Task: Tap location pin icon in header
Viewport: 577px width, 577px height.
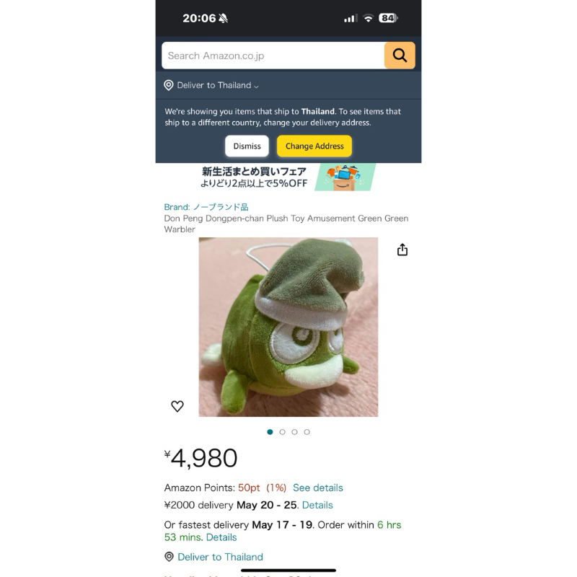Action: (x=169, y=85)
